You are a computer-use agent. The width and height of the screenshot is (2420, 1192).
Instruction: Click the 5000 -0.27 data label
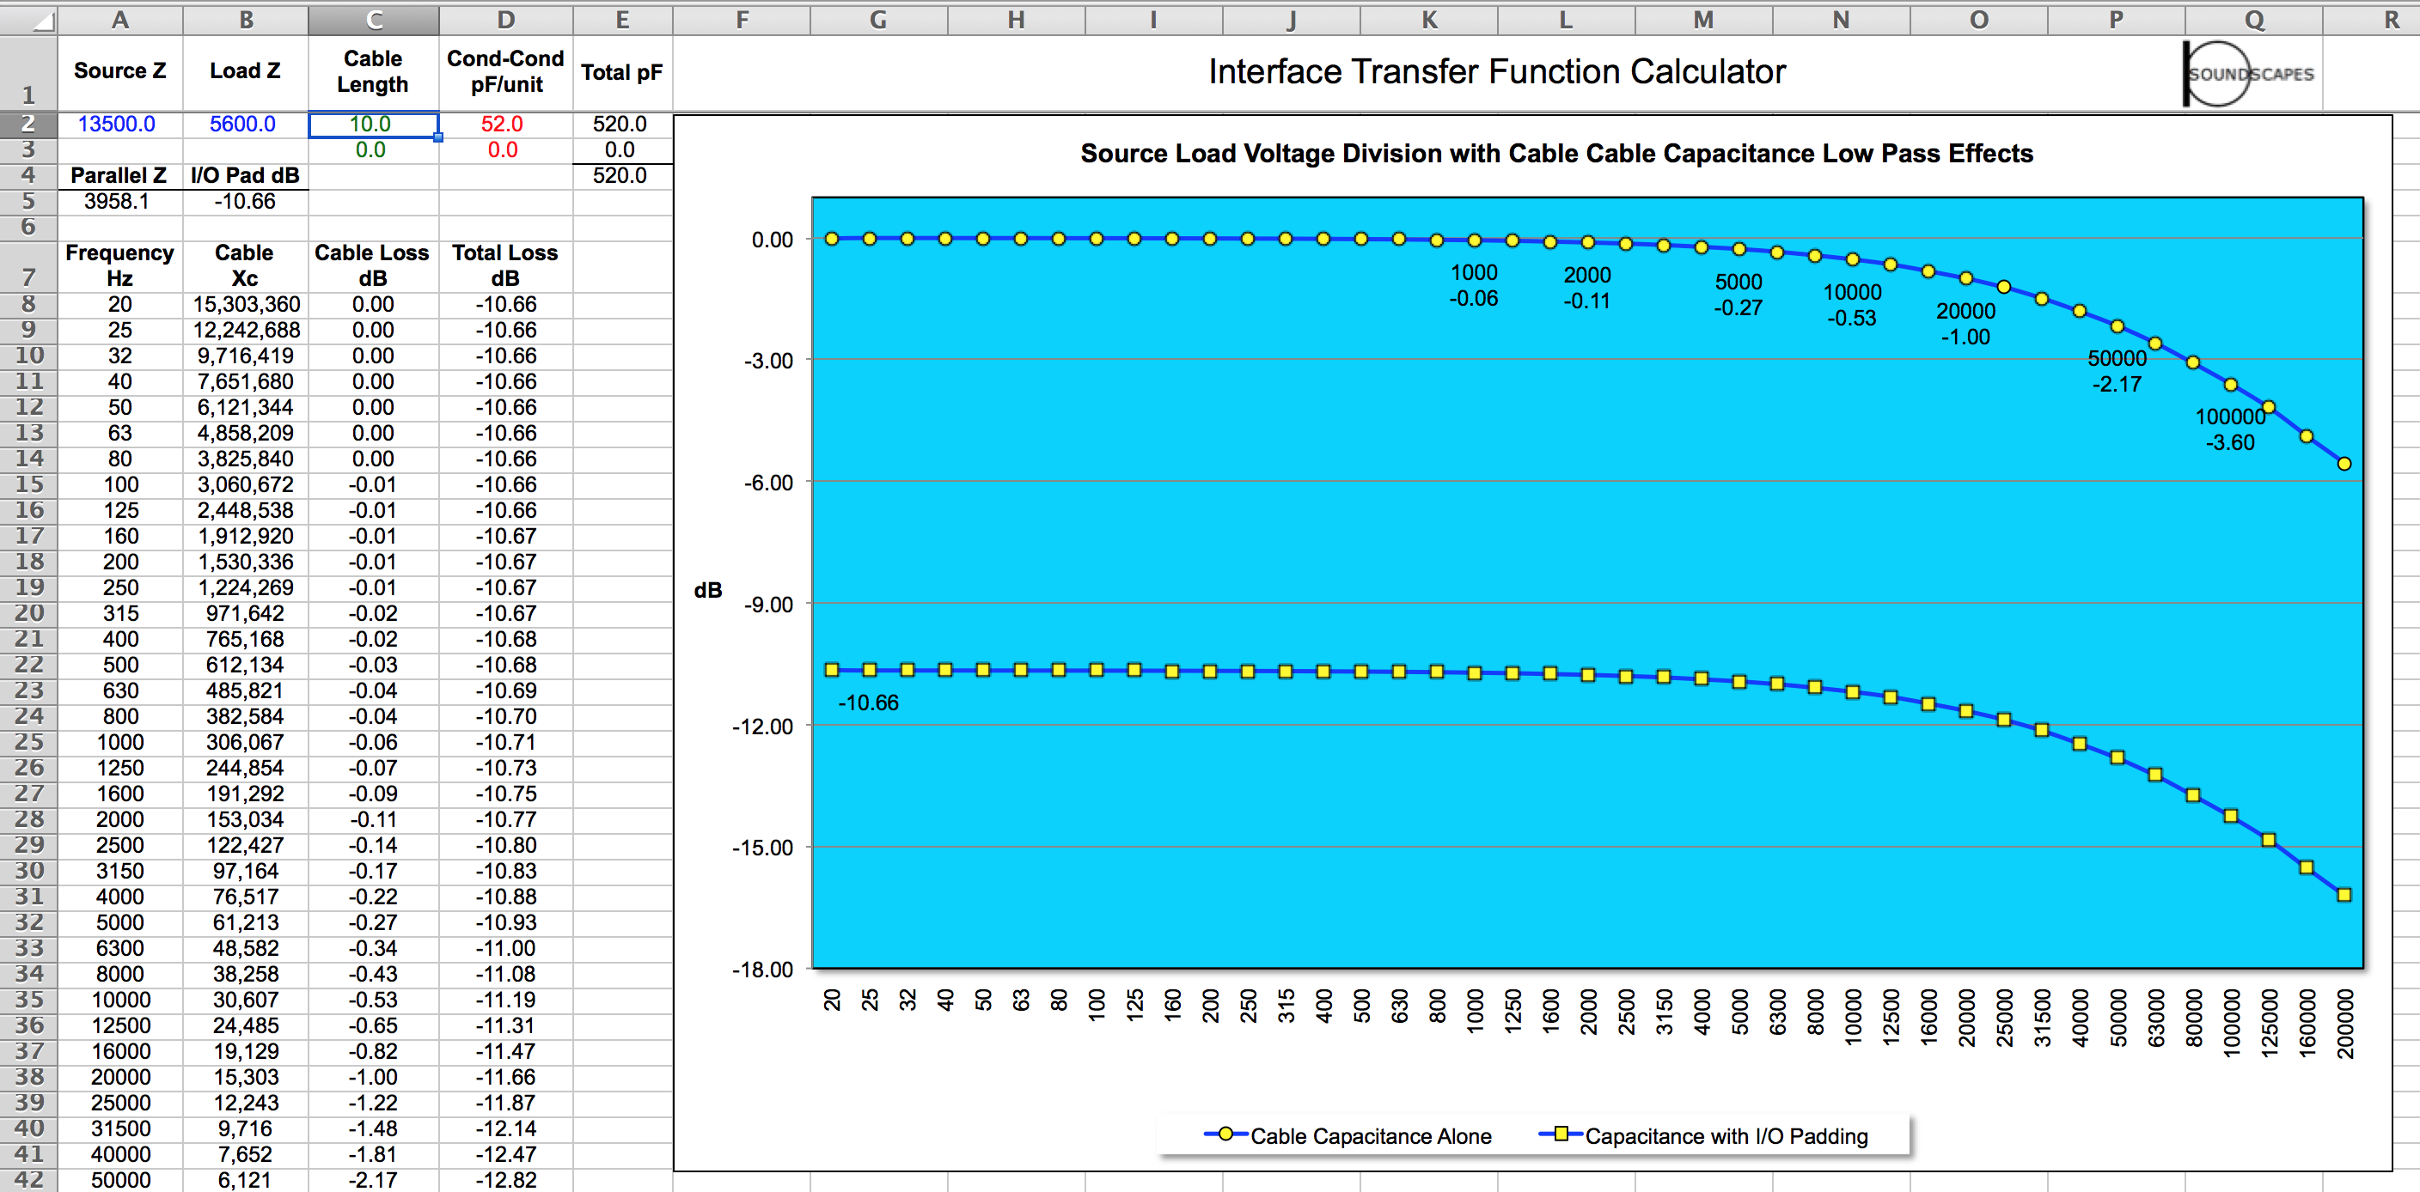pyautogui.click(x=1738, y=295)
